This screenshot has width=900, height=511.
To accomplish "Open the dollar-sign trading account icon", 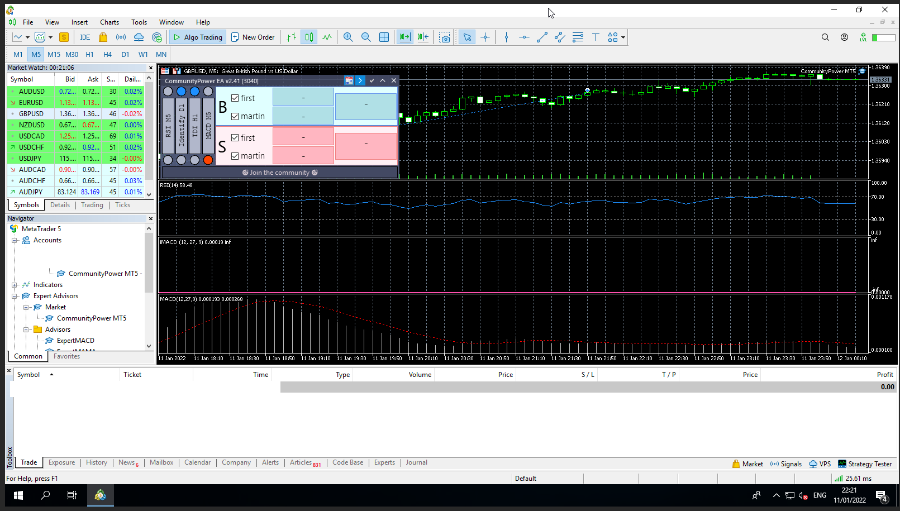I will pos(64,37).
